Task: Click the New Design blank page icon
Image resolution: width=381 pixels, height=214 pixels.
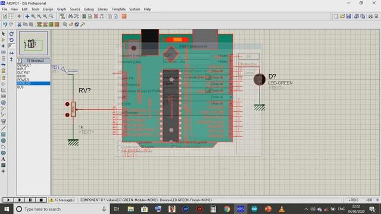Action: [336, 16]
